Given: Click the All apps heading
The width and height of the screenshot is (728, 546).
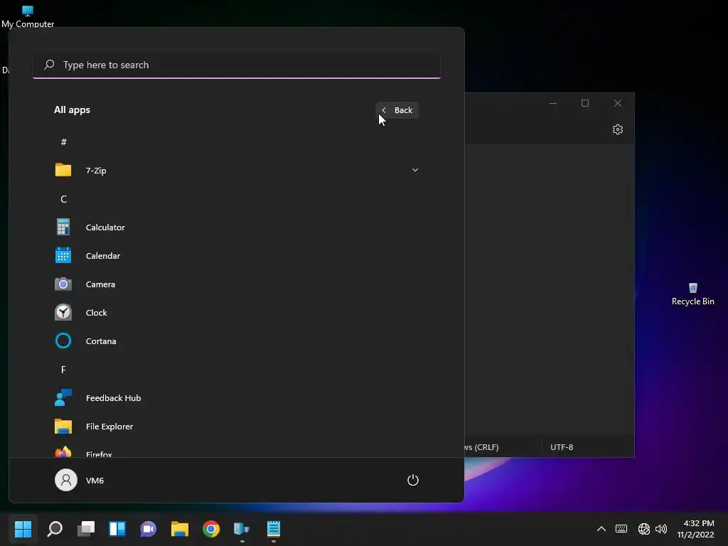Looking at the screenshot, I should 72,109.
